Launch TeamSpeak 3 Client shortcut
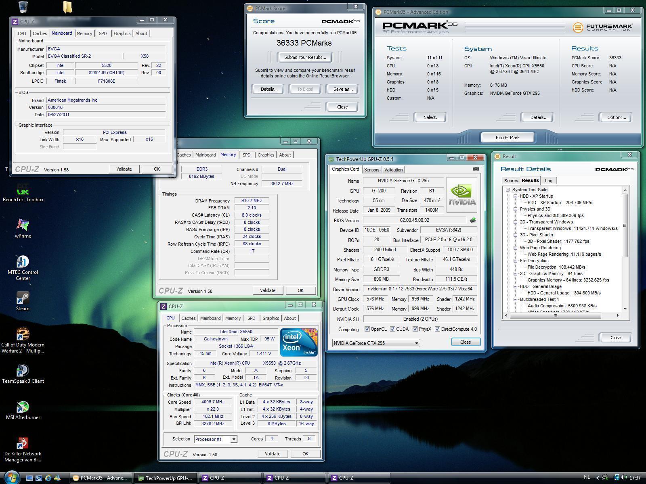 click(x=23, y=374)
